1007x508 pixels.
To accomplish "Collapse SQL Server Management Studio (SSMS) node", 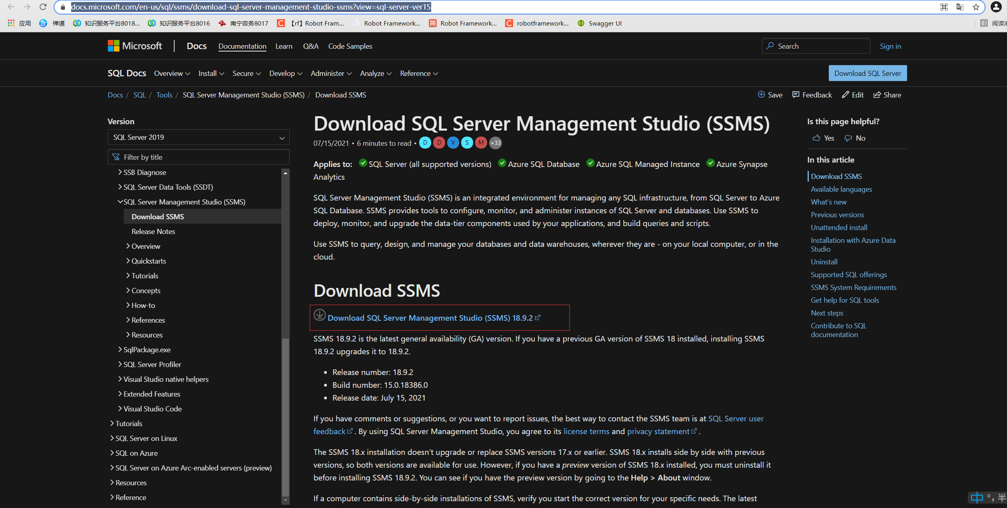I will coord(120,202).
